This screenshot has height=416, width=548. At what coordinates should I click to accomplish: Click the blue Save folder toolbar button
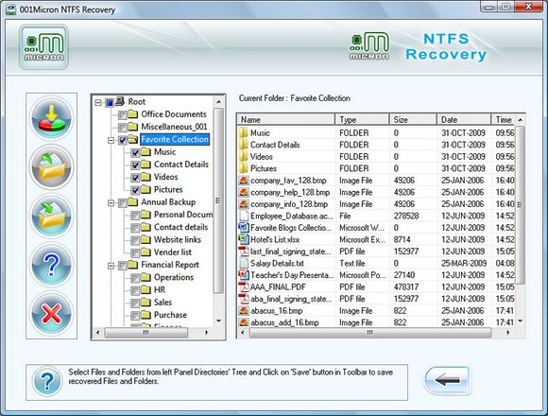point(51,216)
